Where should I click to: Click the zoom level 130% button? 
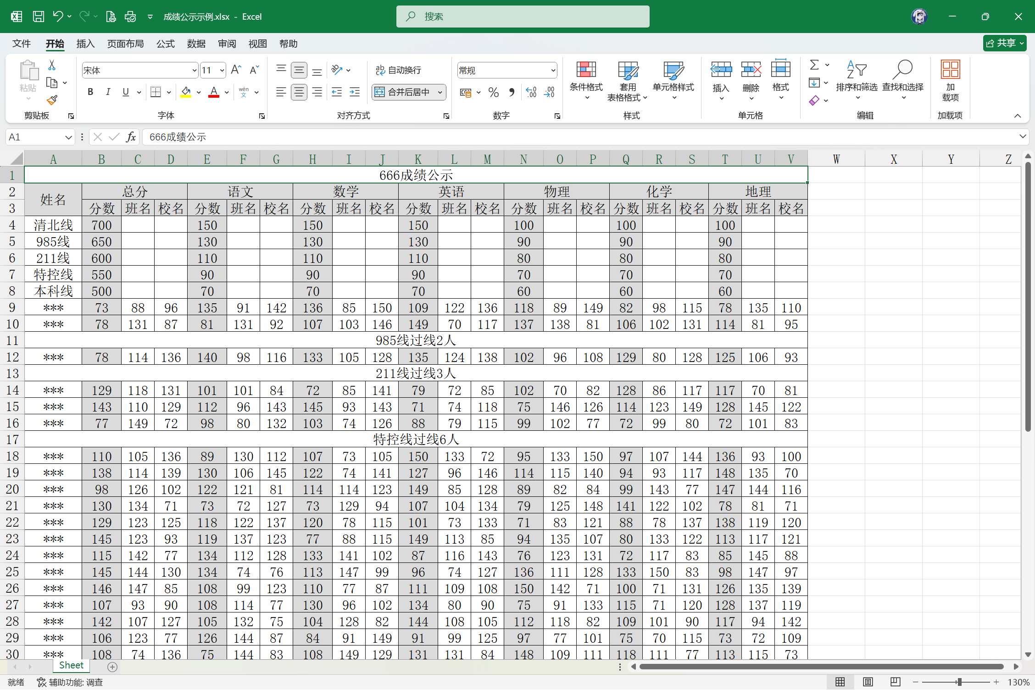tap(1018, 682)
